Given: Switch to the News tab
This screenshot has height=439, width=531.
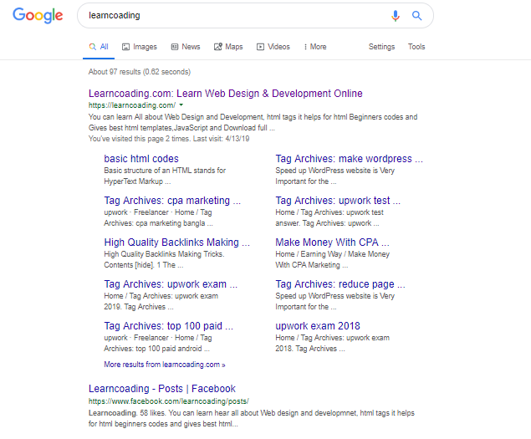Looking at the screenshot, I should (186, 47).
